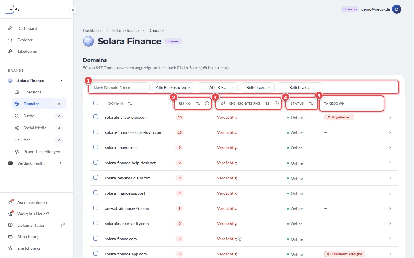Check the xn--solrafinance-z9j.com row checkbox

click(96, 208)
